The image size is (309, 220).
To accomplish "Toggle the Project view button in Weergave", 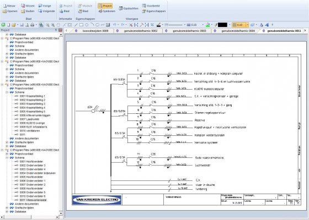I will [105, 6].
